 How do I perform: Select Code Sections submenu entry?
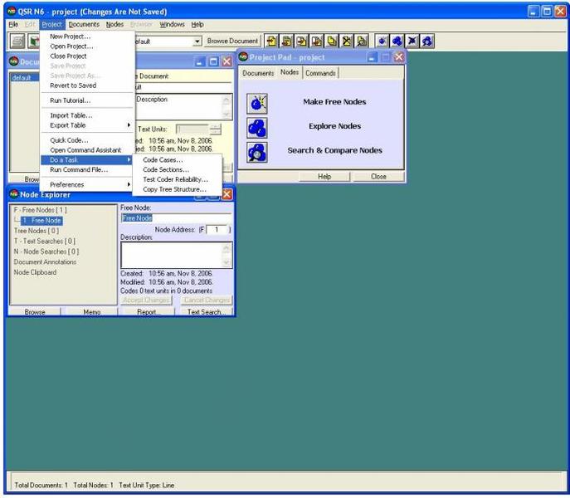click(178, 170)
